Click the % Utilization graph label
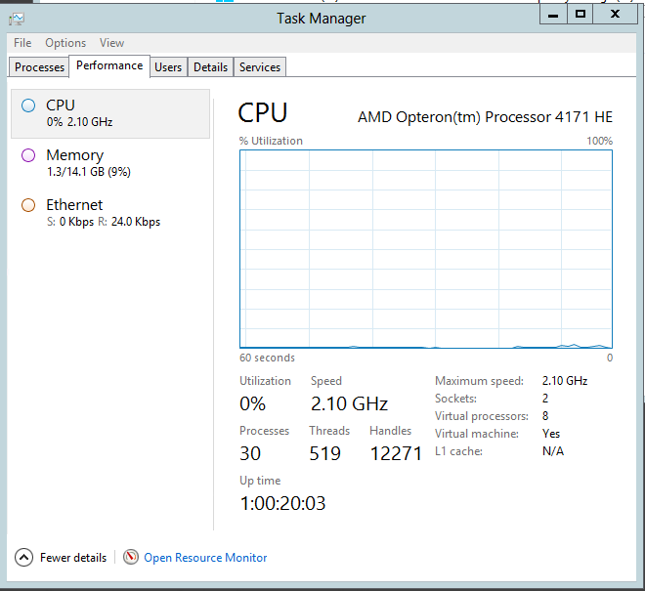 [271, 141]
